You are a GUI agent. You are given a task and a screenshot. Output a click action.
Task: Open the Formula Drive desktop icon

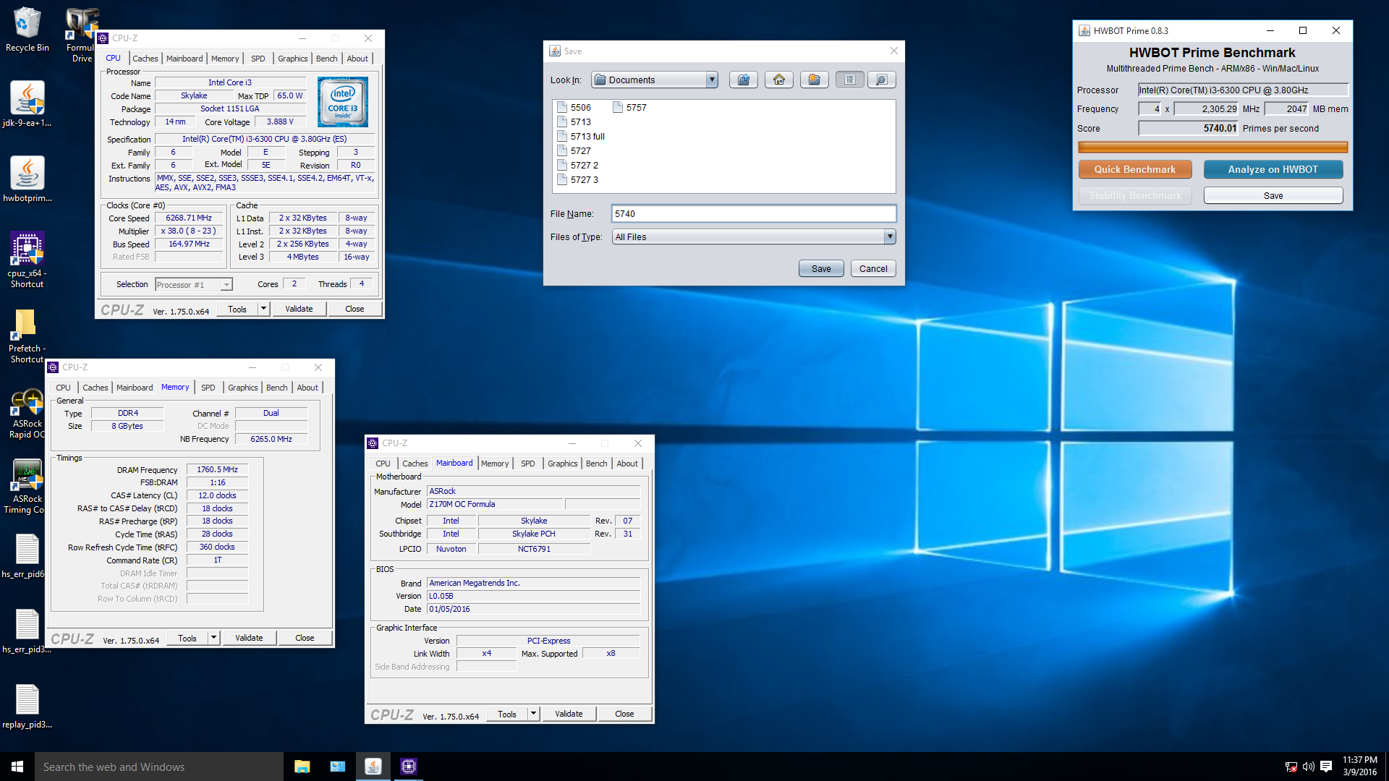tap(82, 35)
